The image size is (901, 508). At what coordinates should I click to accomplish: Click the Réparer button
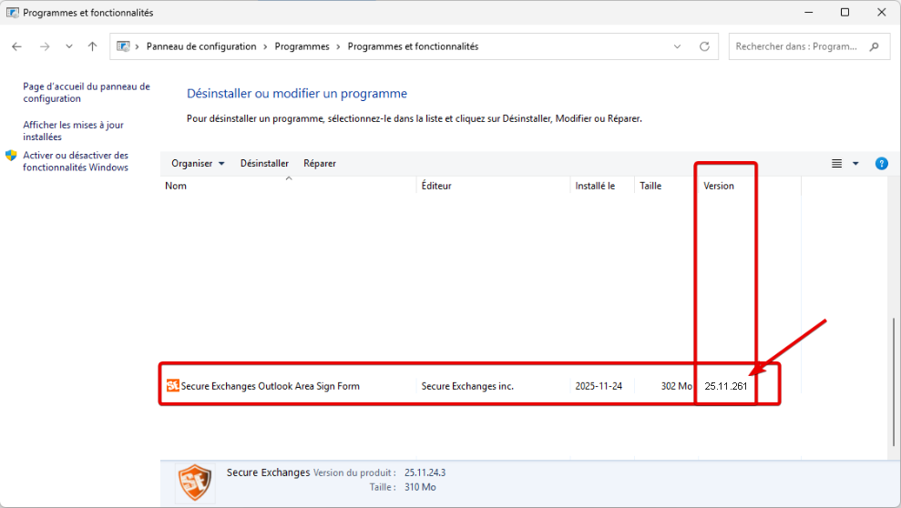point(320,164)
